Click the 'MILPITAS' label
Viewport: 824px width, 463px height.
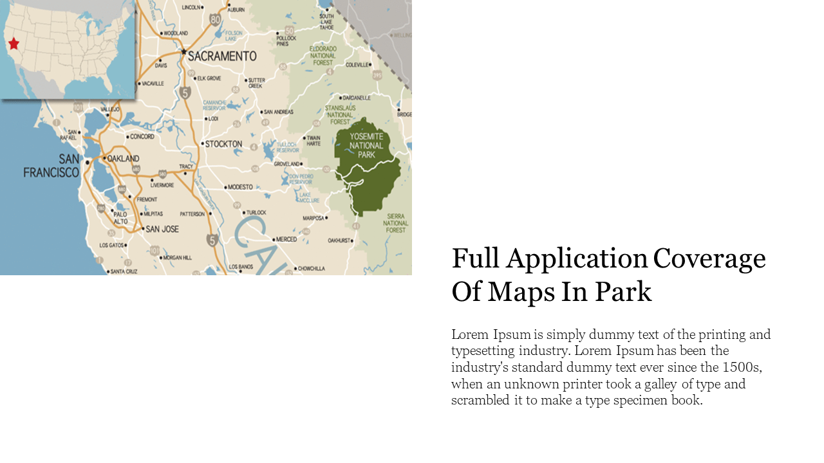click(x=153, y=213)
